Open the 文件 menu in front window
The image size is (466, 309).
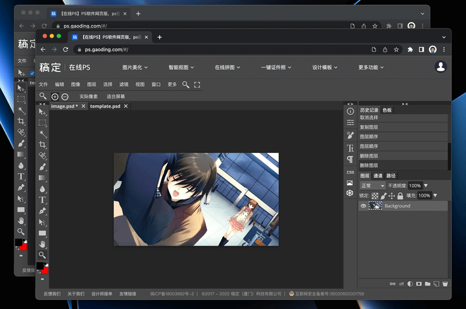(x=43, y=84)
